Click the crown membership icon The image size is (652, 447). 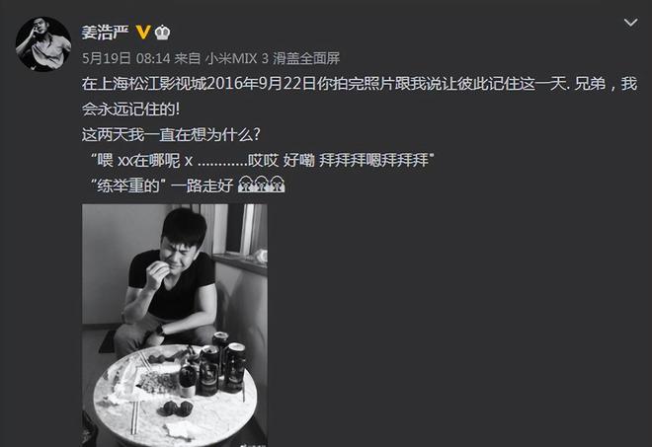162,33
